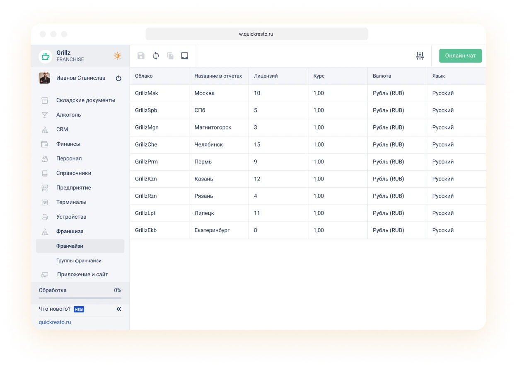The height and width of the screenshot is (368, 517).
Task: Click the inbox tray icon in toolbar
Action: pos(185,56)
